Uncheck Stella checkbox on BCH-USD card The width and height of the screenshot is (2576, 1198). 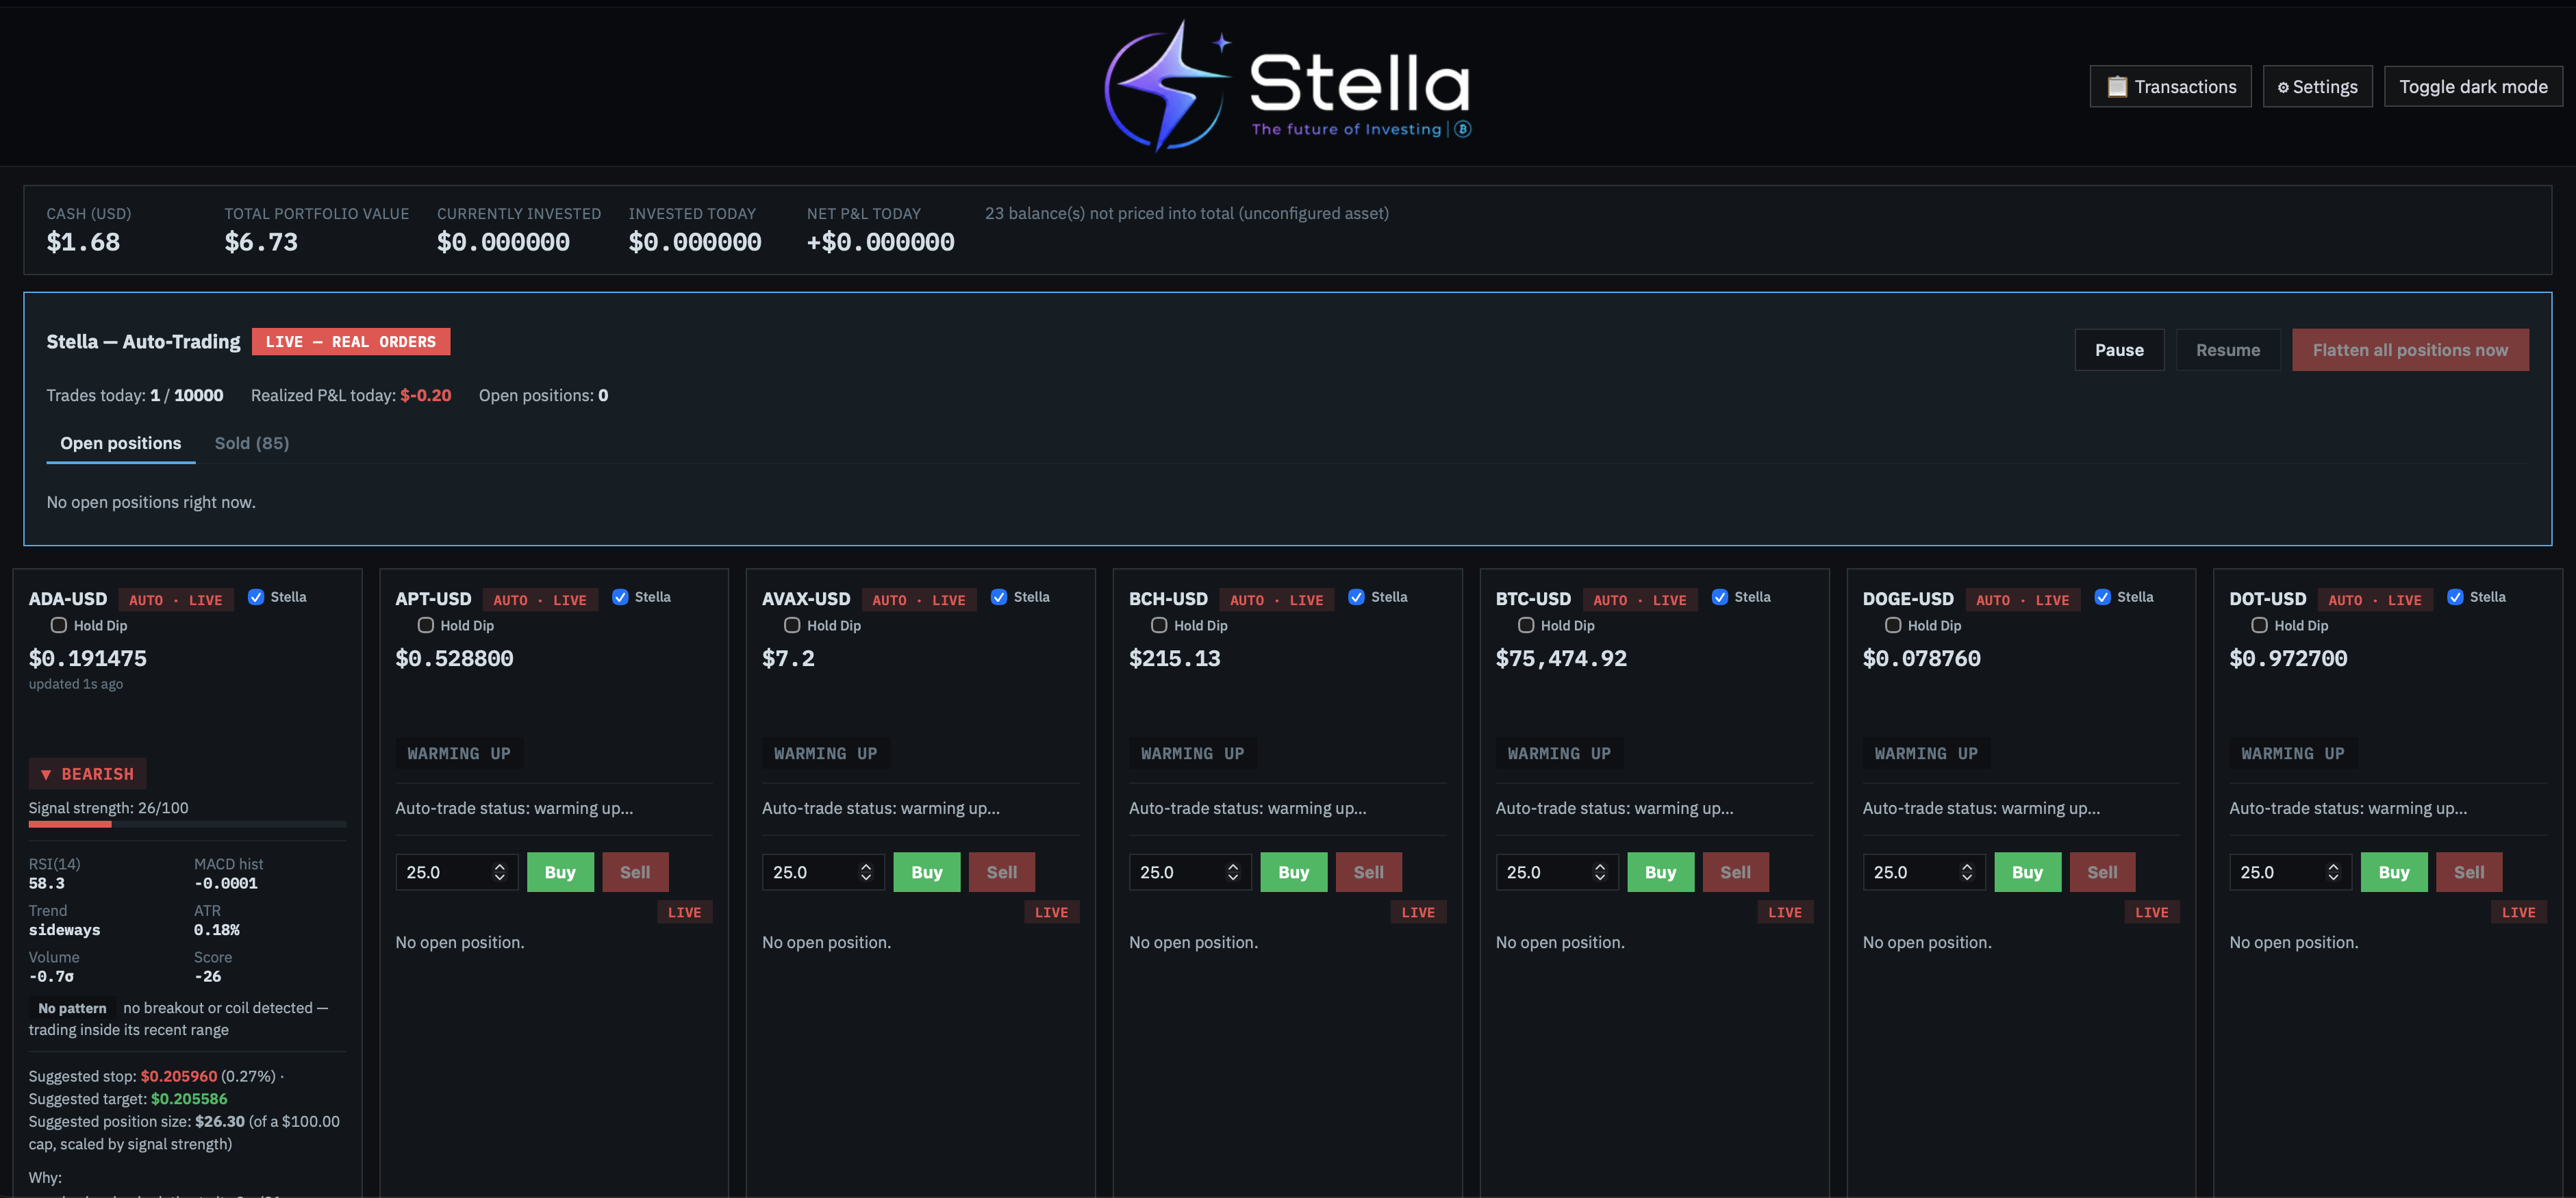click(1356, 597)
